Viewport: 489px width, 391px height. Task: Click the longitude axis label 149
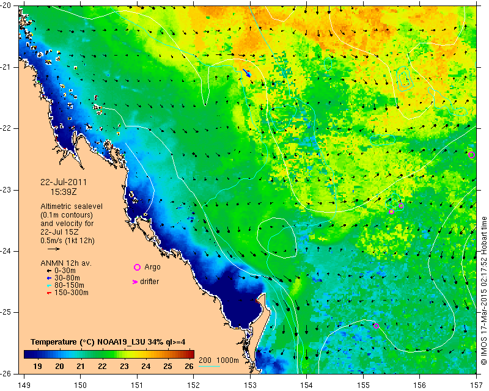pos(24,386)
